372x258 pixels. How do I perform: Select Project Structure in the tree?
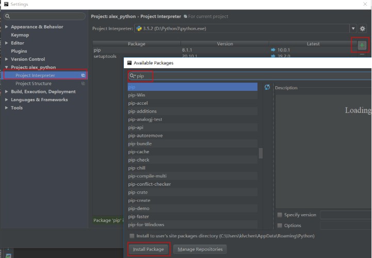coord(45,83)
